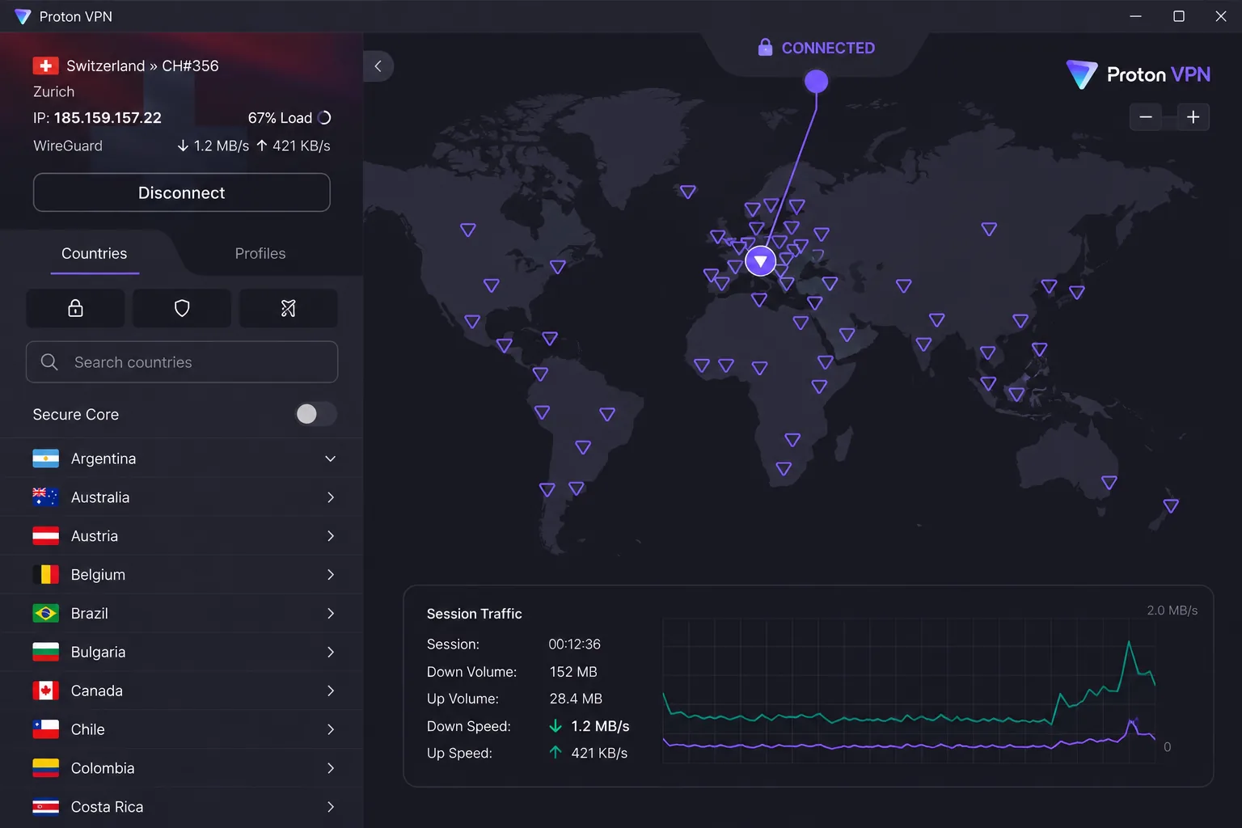The image size is (1242, 828).
Task: Click the session traffic graph
Action: (x=909, y=690)
